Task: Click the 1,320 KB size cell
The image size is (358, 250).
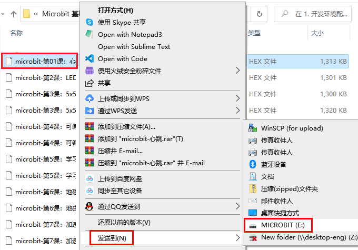Action: pyautogui.click(x=333, y=111)
